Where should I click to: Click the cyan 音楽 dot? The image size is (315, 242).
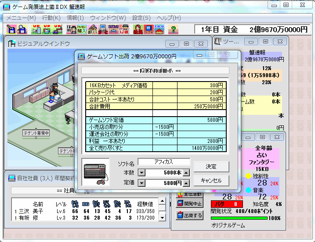pyautogui.click(x=248, y=190)
